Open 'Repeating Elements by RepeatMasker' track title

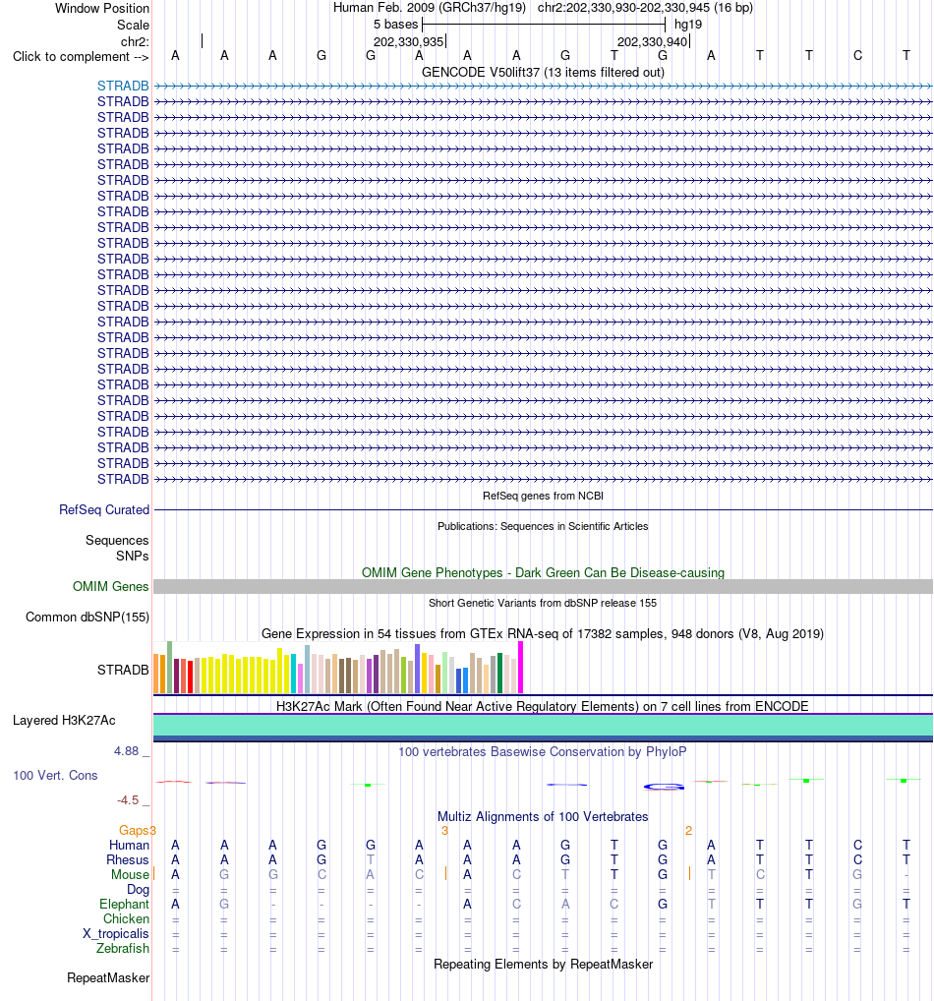pos(543,964)
